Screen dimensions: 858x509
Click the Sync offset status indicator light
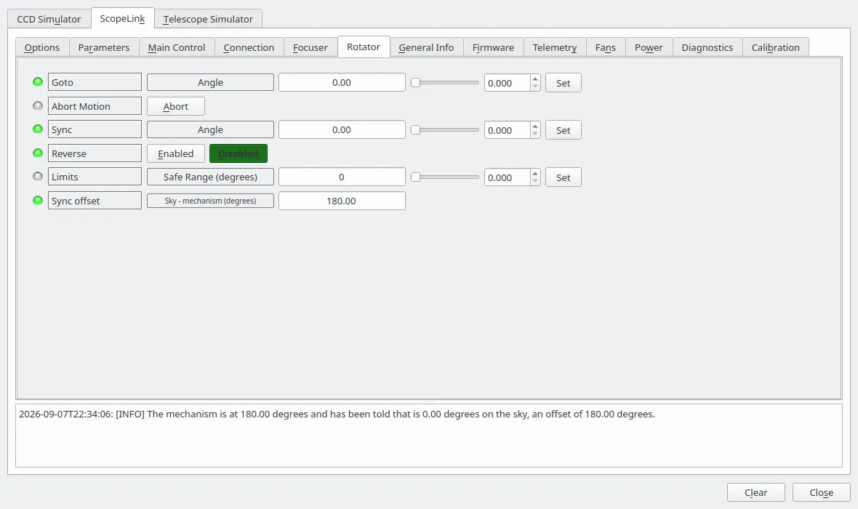click(38, 200)
